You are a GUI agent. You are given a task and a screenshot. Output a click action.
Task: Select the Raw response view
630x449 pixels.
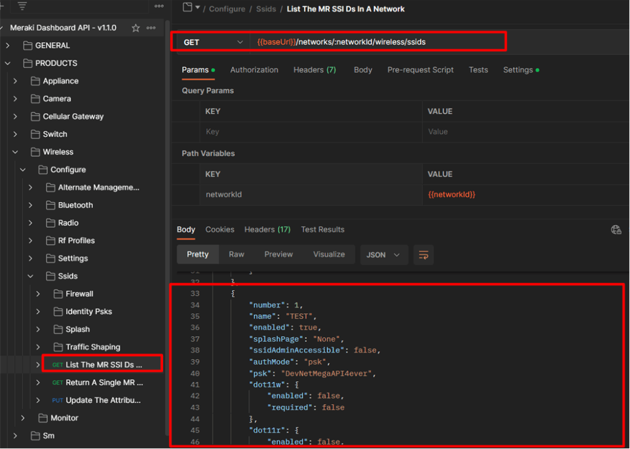point(236,254)
